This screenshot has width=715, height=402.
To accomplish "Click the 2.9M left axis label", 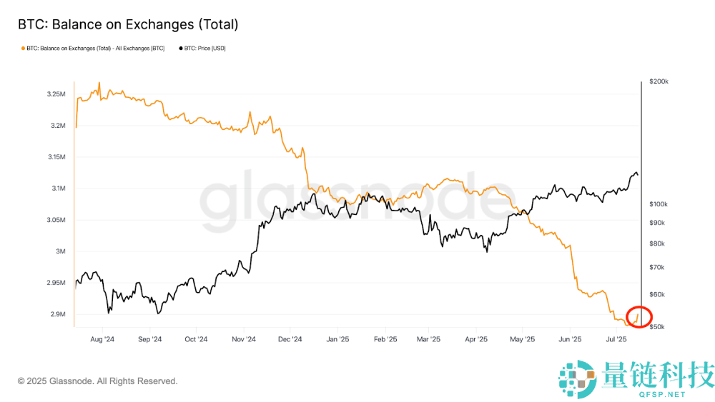I will tap(59, 314).
